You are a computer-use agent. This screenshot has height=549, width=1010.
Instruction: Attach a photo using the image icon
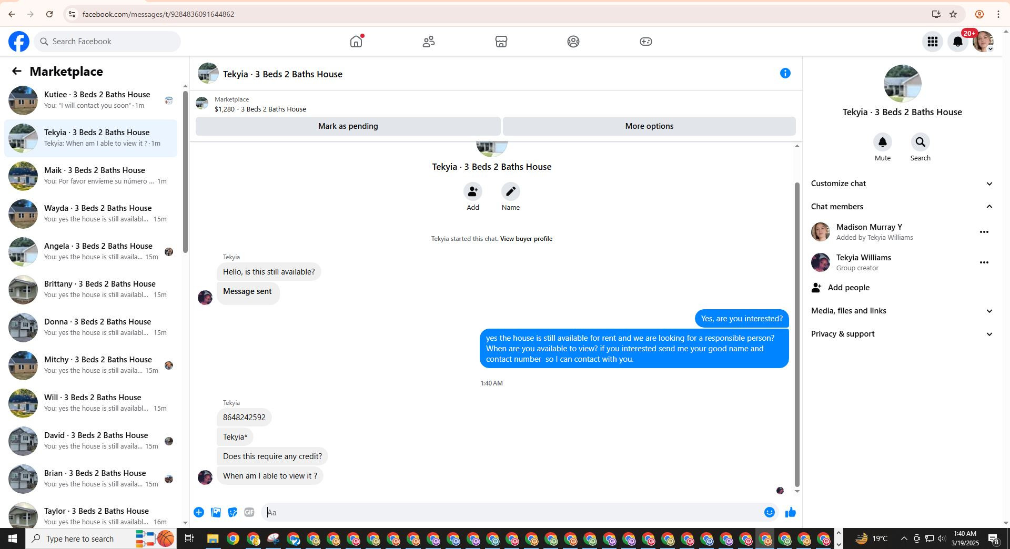pyautogui.click(x=216, y=512)
